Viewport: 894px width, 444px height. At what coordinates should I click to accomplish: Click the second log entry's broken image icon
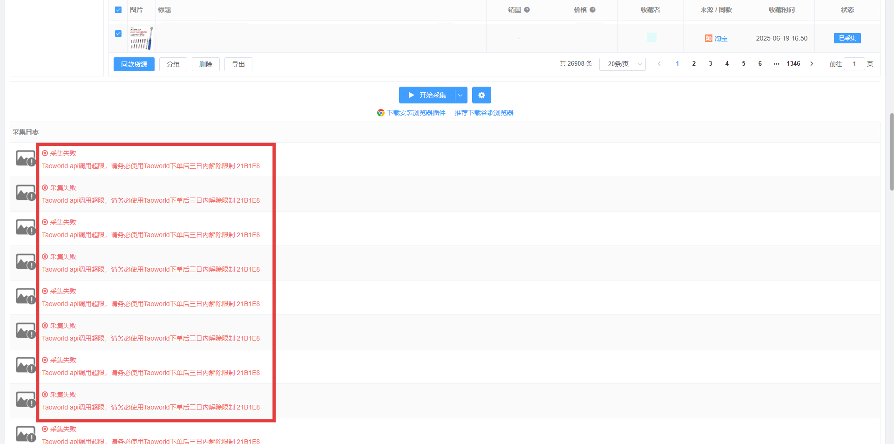tap(26, 193)
